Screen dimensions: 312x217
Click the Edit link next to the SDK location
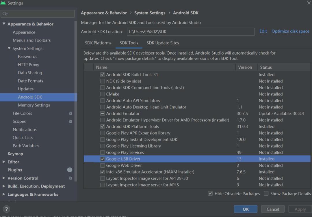tap(263, 31)
